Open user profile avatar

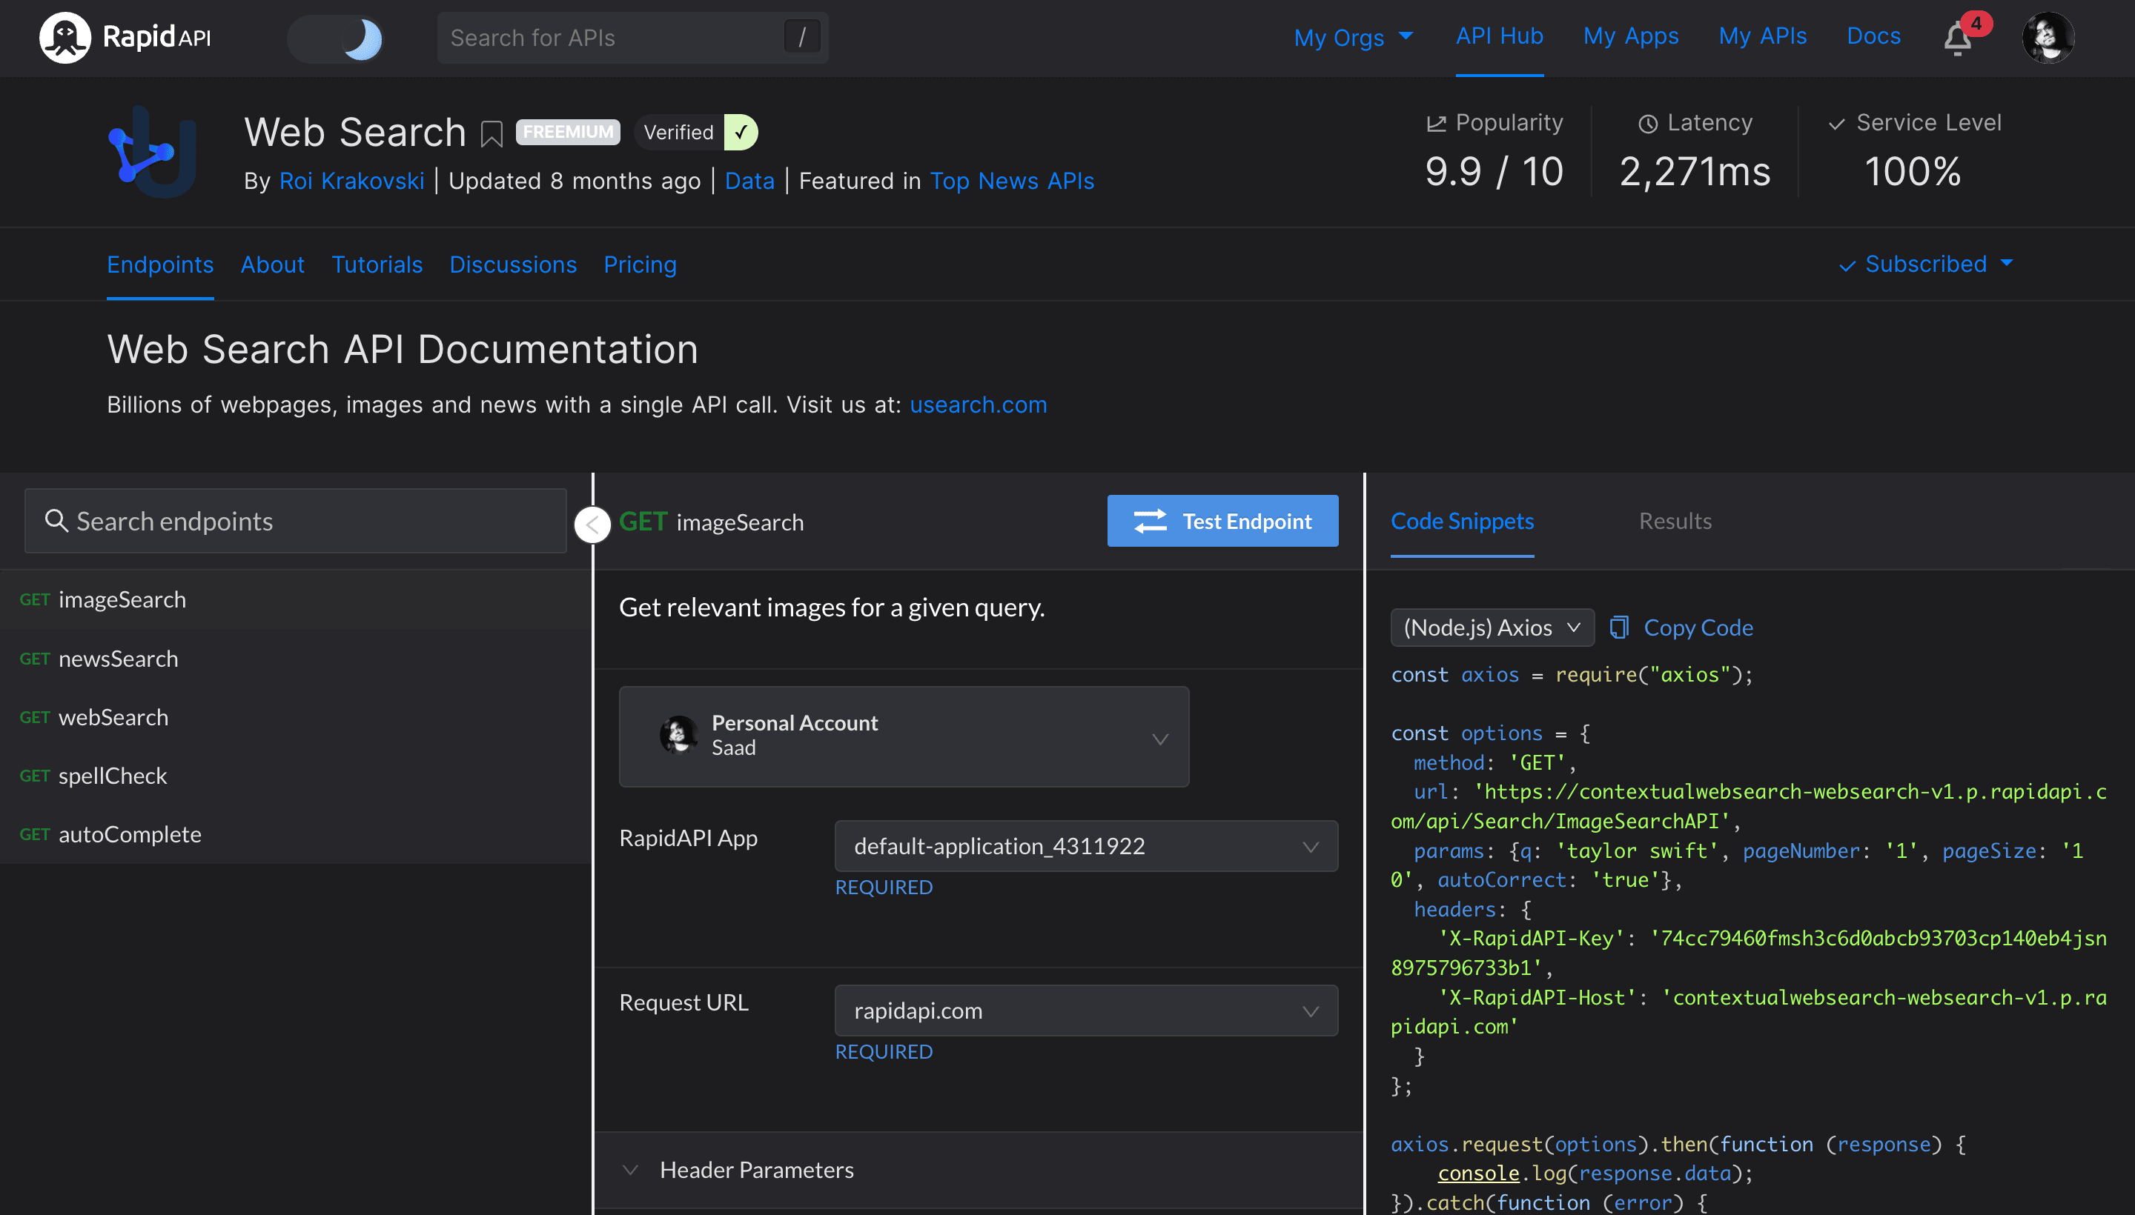[x=2048, y=38]
